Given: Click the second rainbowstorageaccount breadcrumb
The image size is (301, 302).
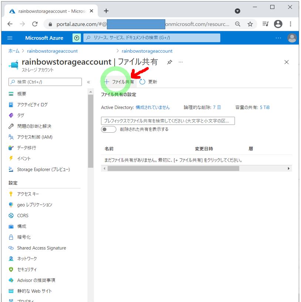Looking at the screenshot, I should point(147,51).
